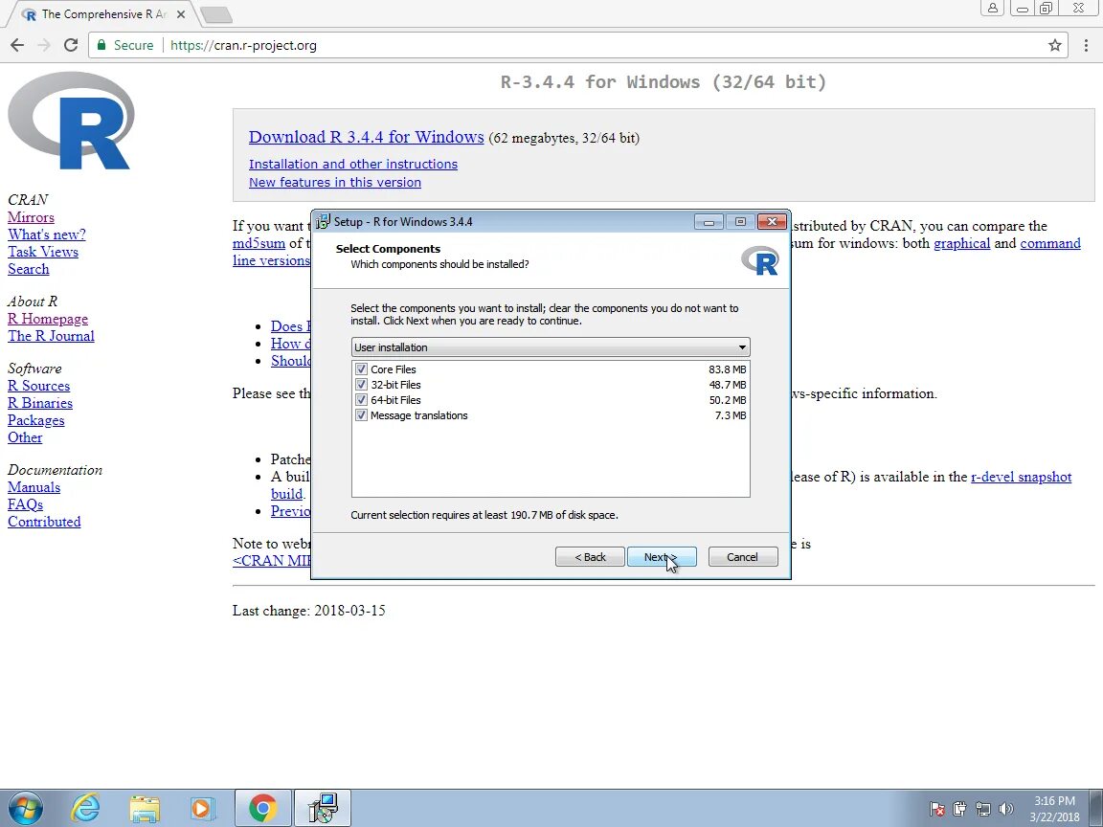Image resolution: width=1103 pixels, height=827 pixels.
Task: Click Download R 3.4.4 for Windows link
Action: (367, 137)
